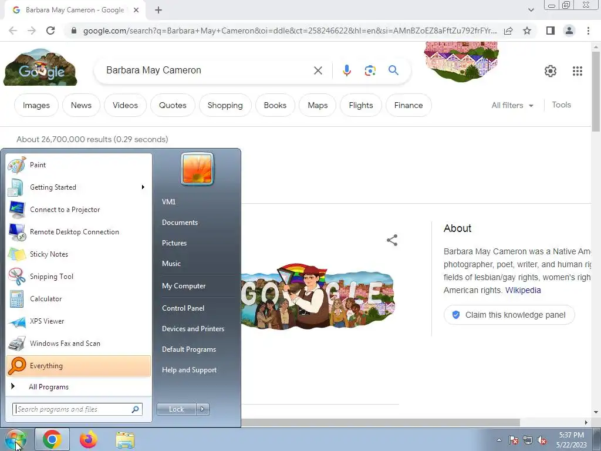The height and width of the screenshot is (451, 601).
Task: Filter results by Images
Action: point(36,105)
